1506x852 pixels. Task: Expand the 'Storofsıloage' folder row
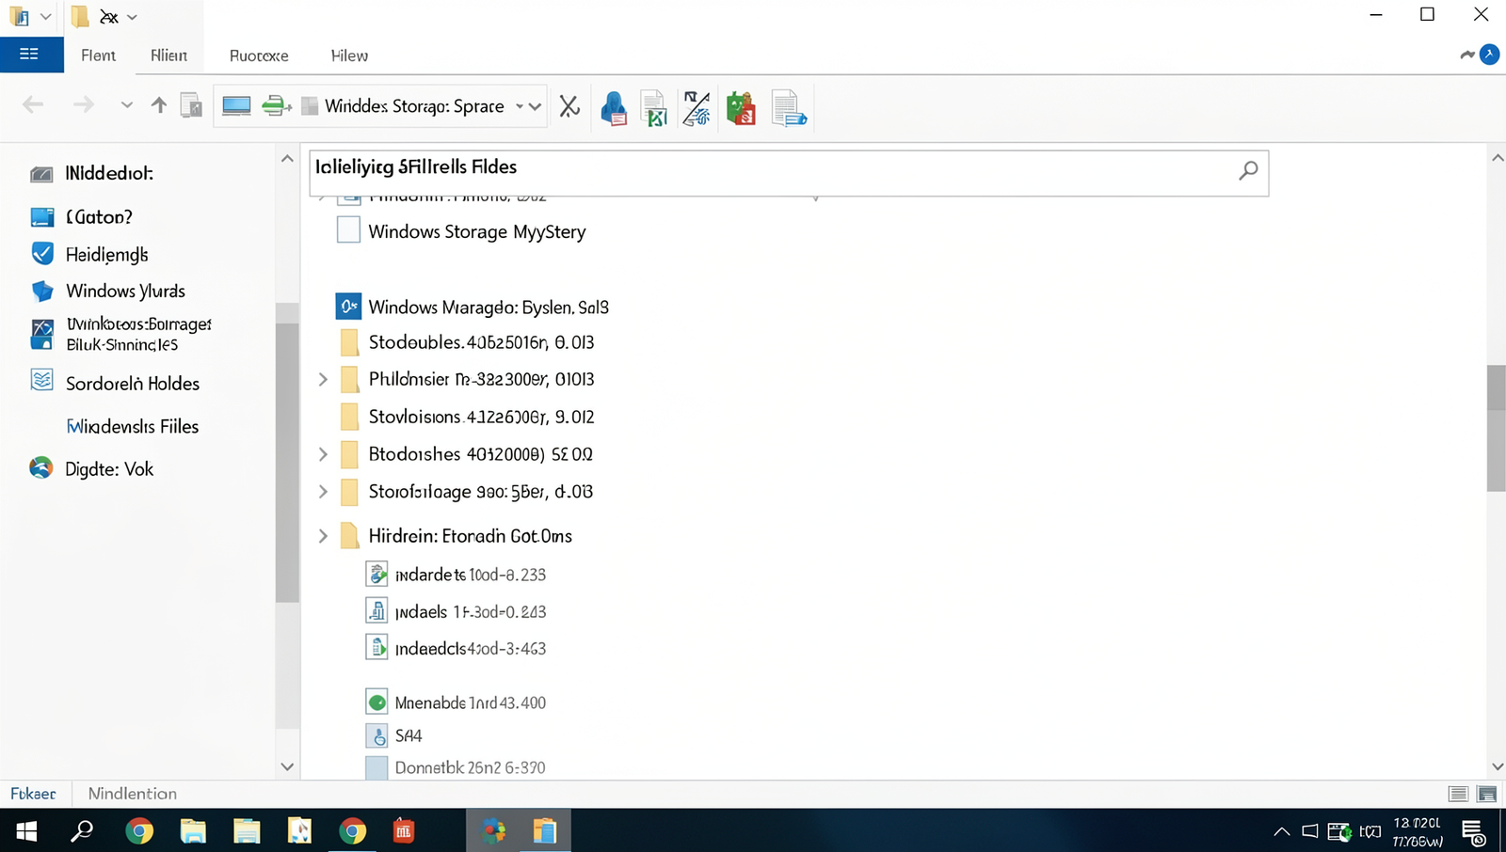323,492
